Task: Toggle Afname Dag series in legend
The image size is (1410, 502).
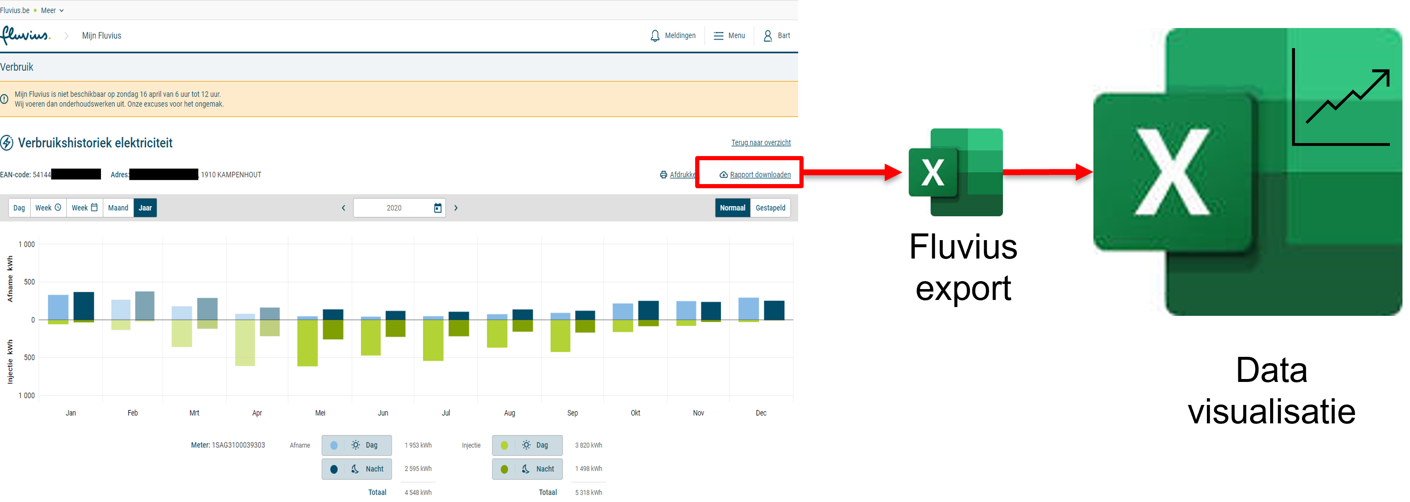Action: [356, 445]
